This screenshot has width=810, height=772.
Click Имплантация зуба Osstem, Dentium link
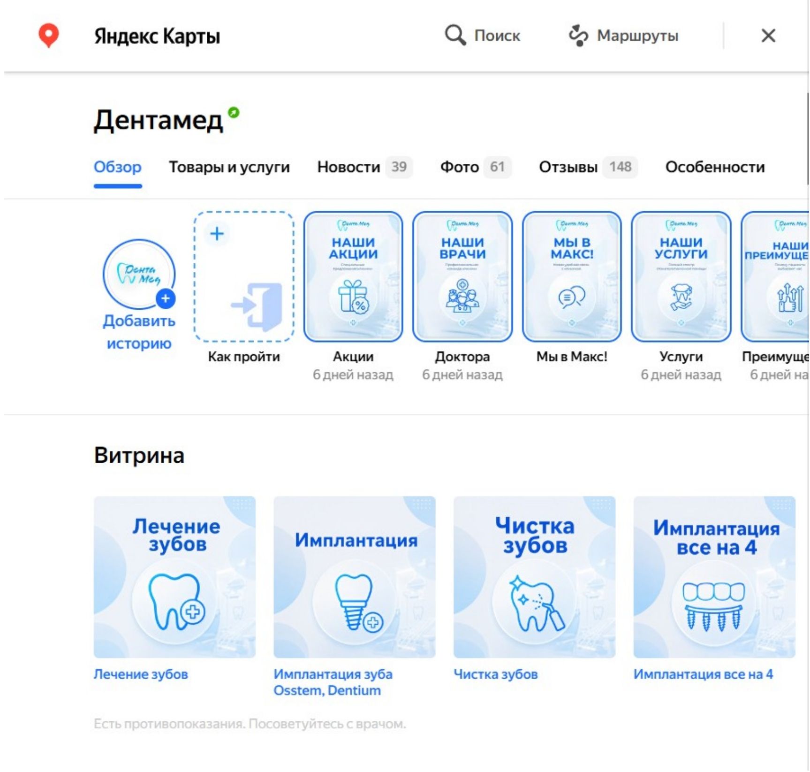click(333, 682)
